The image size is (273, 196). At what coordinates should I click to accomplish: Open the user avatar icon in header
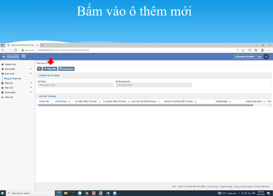(266, 57)
